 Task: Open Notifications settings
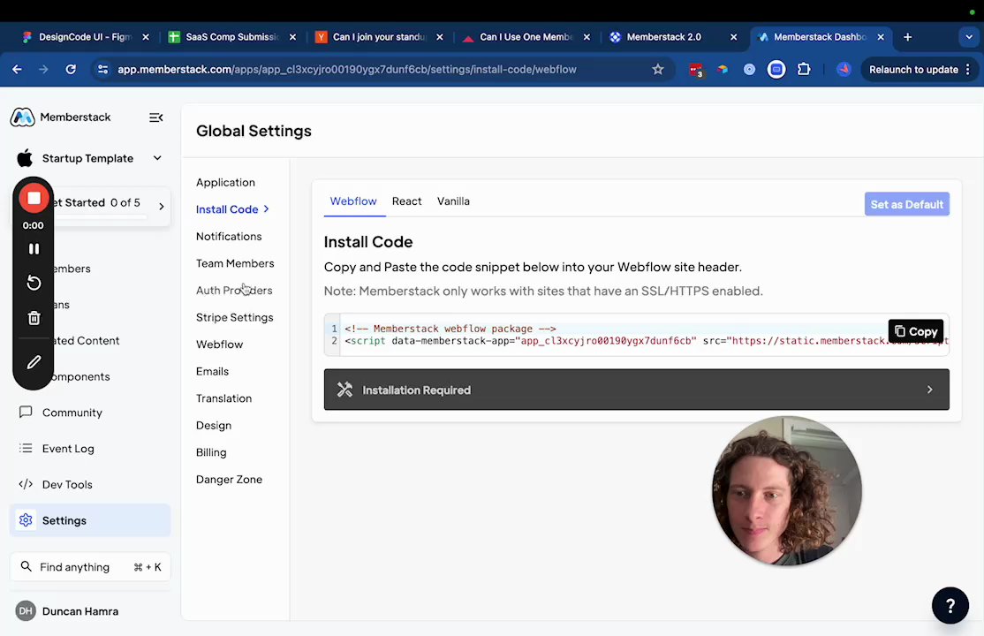pos(229,236)
